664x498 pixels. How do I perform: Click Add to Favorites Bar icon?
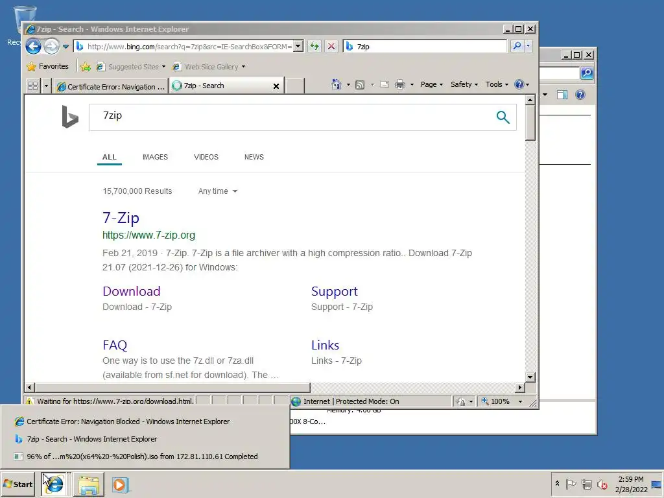coord(86,67)
